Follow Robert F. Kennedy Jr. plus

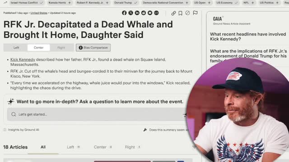point(107,3)
